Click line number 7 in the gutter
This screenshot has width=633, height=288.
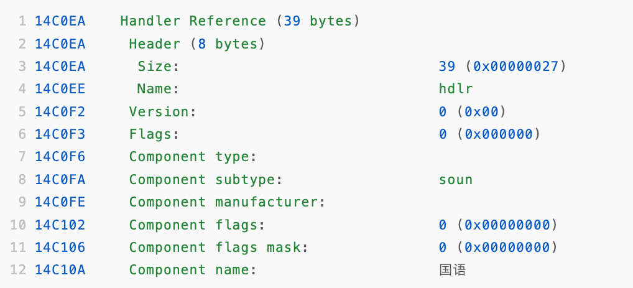22,157
